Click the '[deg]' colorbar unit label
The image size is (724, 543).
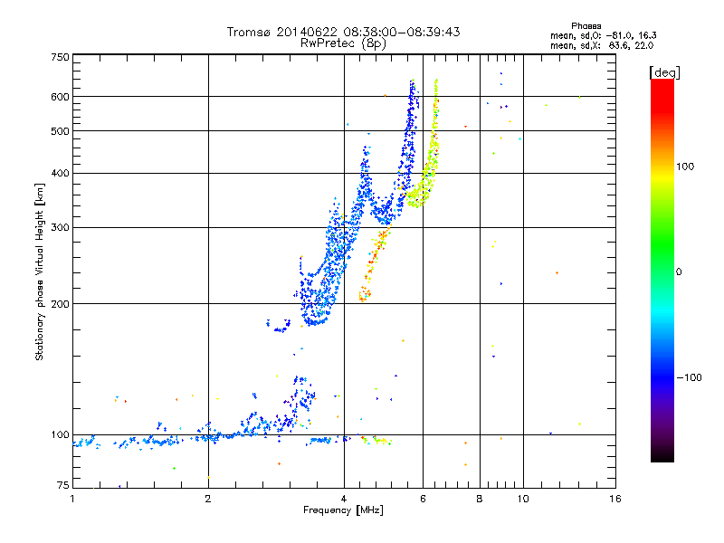pos(664,72)
